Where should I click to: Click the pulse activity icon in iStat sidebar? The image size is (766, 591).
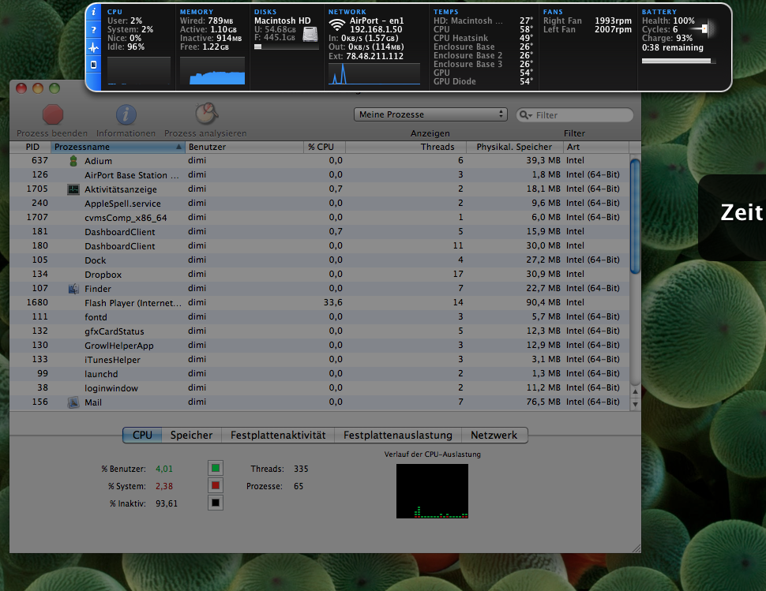[94, 48]
